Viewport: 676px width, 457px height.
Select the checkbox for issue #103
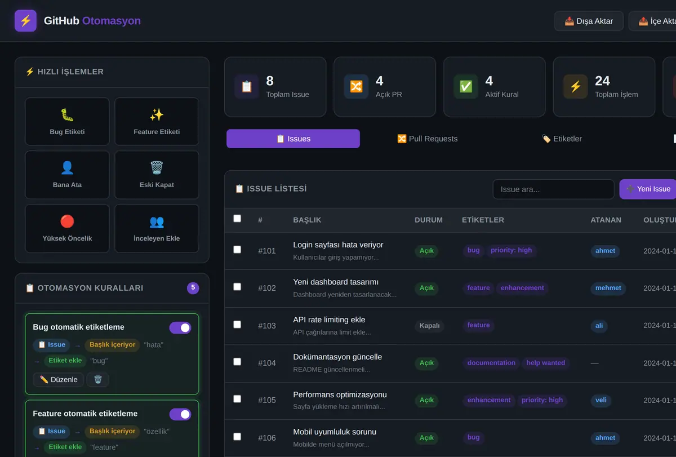point(237,324)
